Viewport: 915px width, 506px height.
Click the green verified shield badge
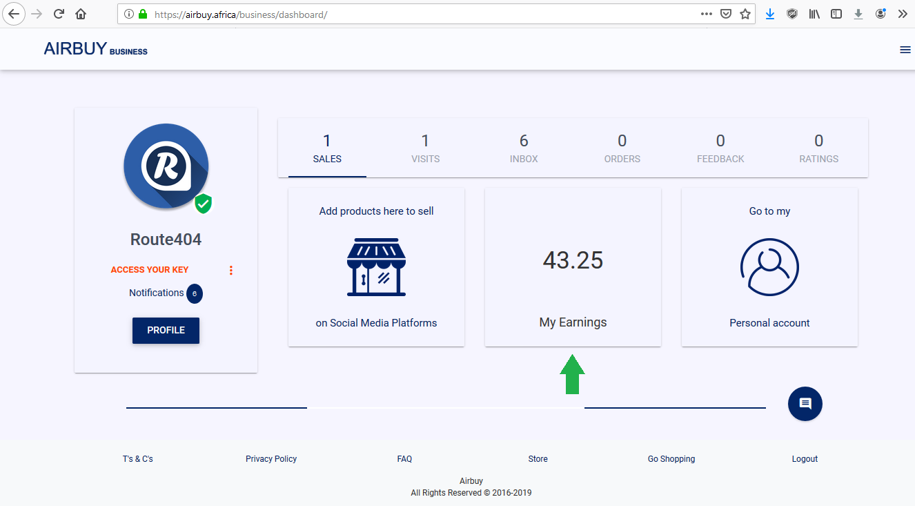pos(203,204)
